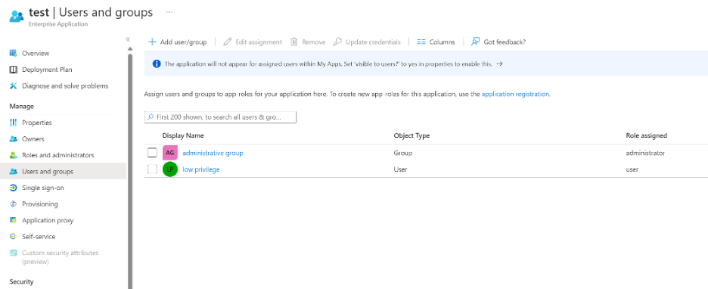The width and height of the screenshot is (708, 289).
Task: Open the application registration link
Action: (515, 95)
